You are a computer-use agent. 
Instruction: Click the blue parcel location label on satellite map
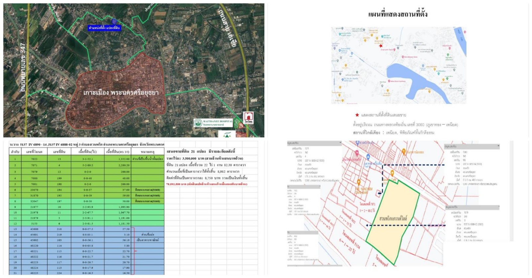(104, 28)
